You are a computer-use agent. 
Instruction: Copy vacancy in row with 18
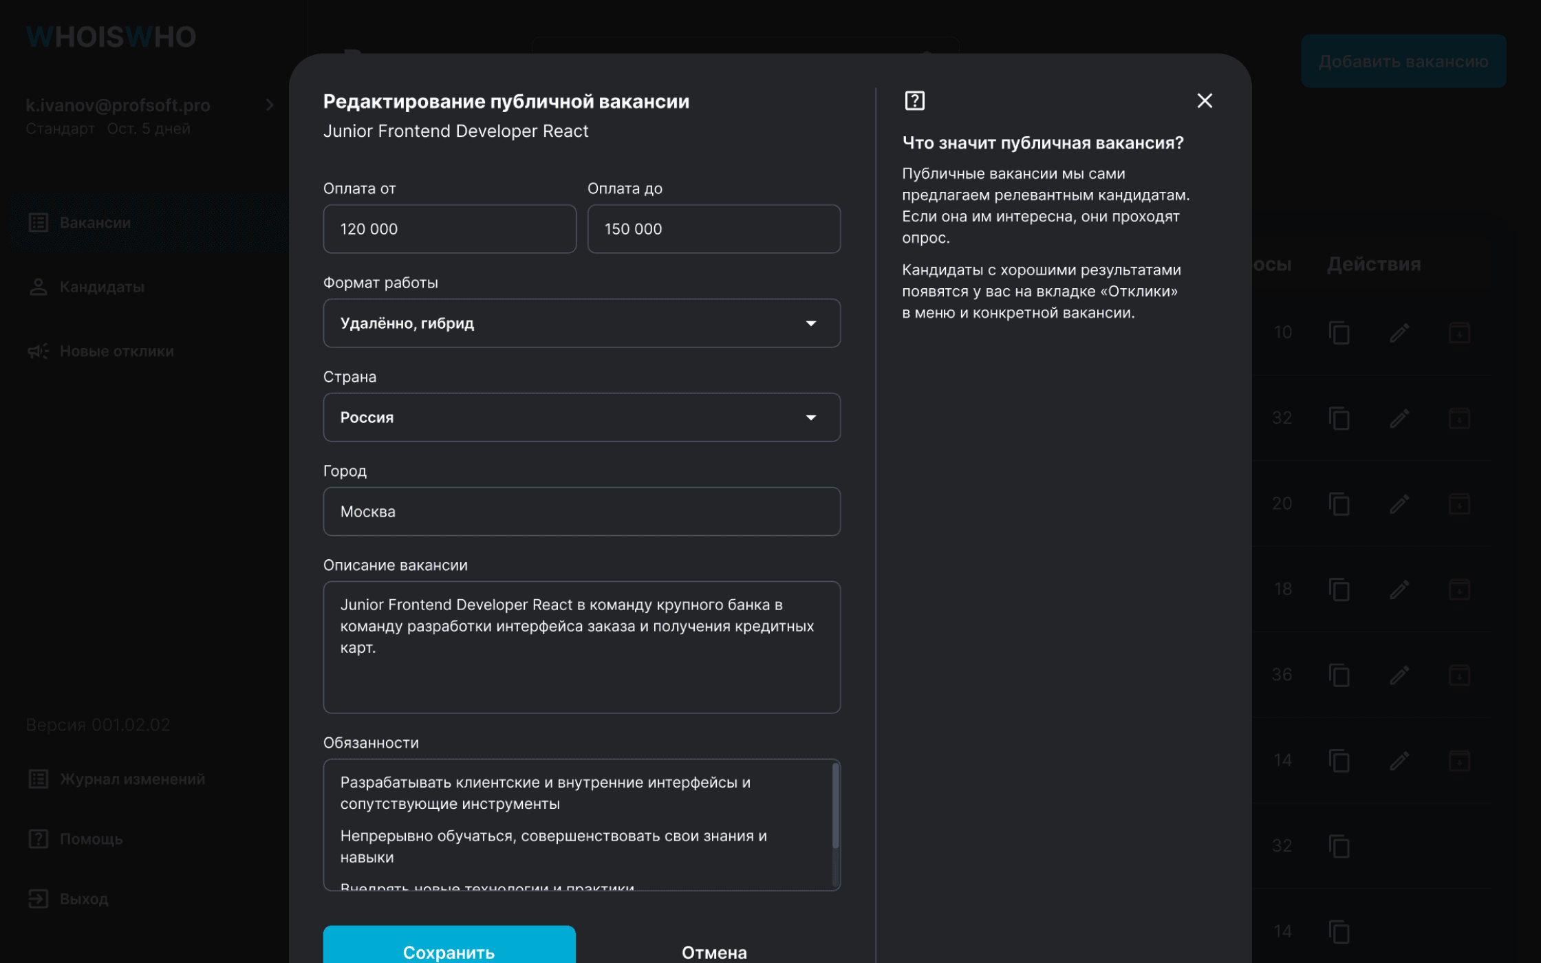(1339, 589)
